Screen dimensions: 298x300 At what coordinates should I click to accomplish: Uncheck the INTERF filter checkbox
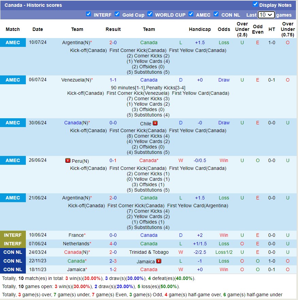(x=88, y=14)
